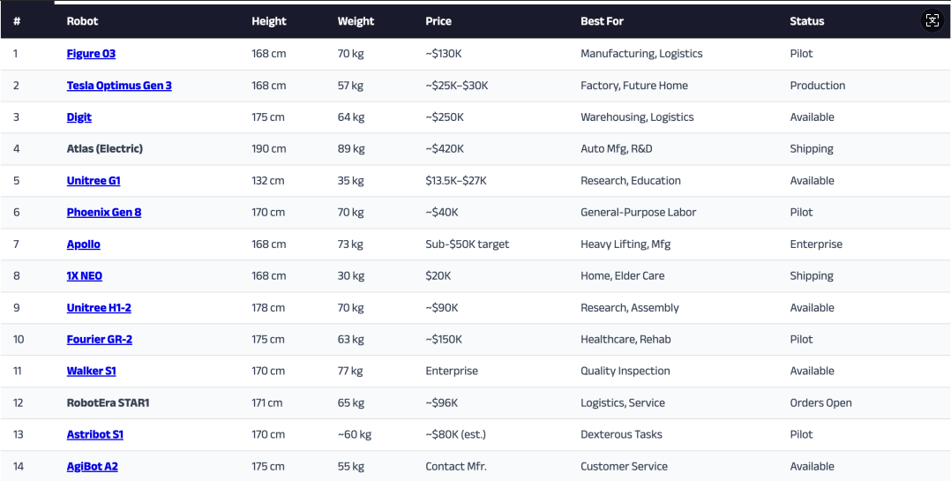The width and height of the screenshot is (951, 481).
Task: Visit the Phoenix Gen 8 link
Action: click(104, 213)
